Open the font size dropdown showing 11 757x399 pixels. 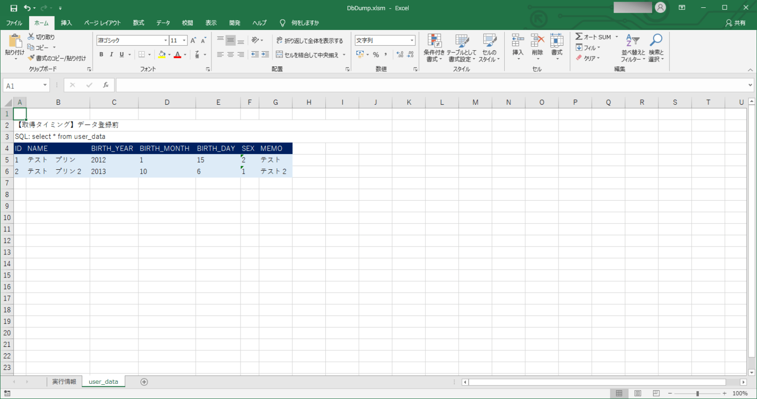[x=184, y=40]
